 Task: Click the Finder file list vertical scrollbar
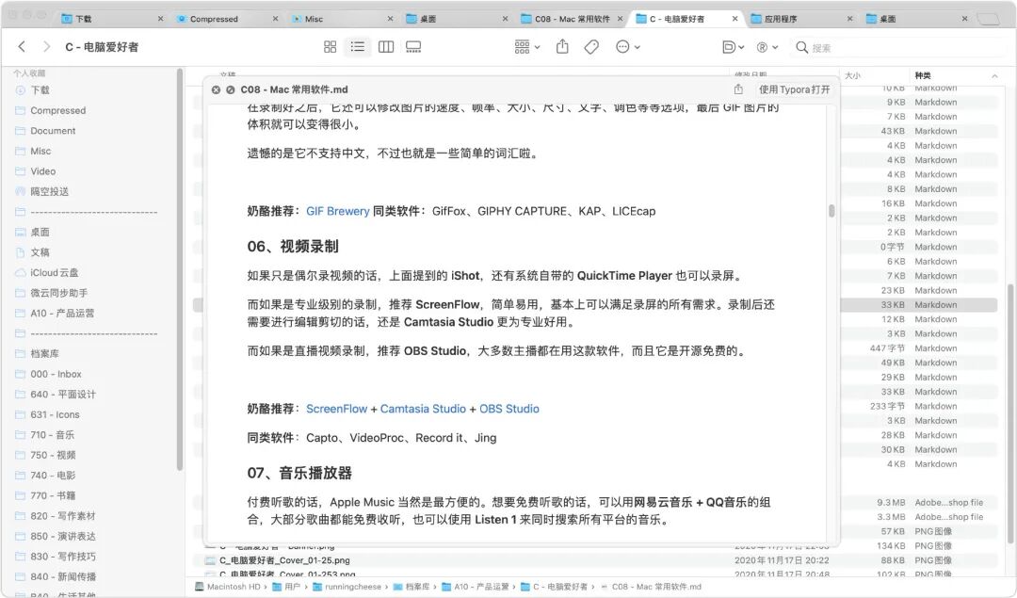tap(1009, 413)
